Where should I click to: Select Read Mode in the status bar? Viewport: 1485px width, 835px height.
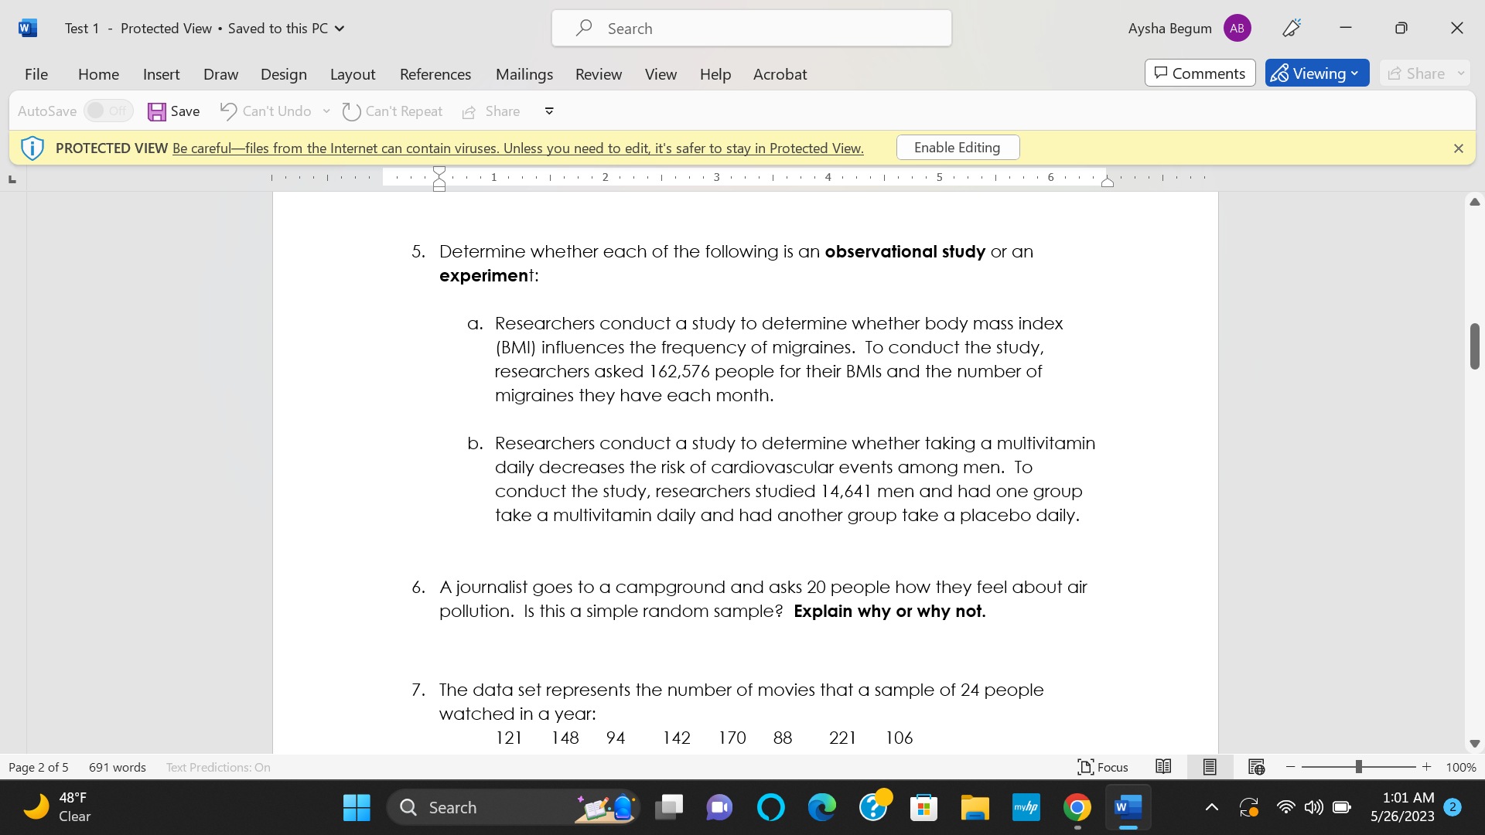pos(1163,766)
